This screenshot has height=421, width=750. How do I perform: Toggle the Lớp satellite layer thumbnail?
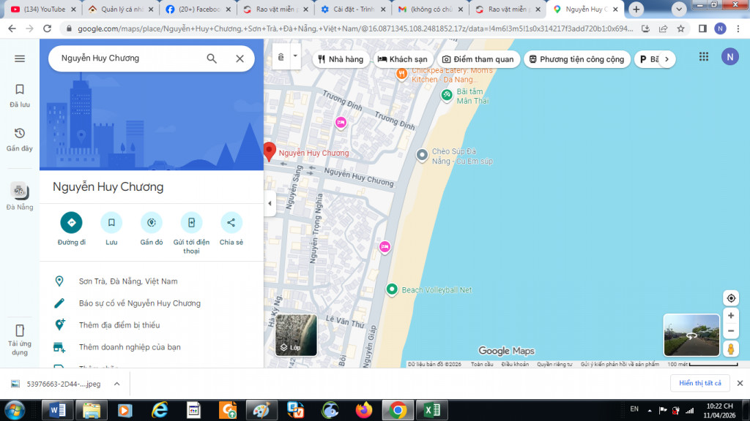296,335
